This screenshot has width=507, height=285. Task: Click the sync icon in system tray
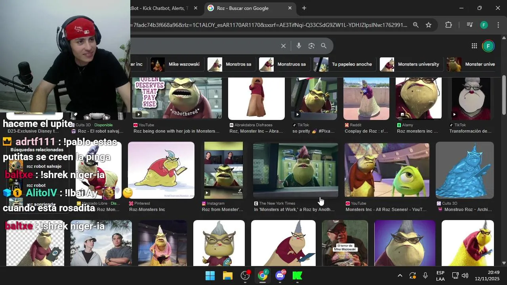pyautogui.click(x=413, y=275)
